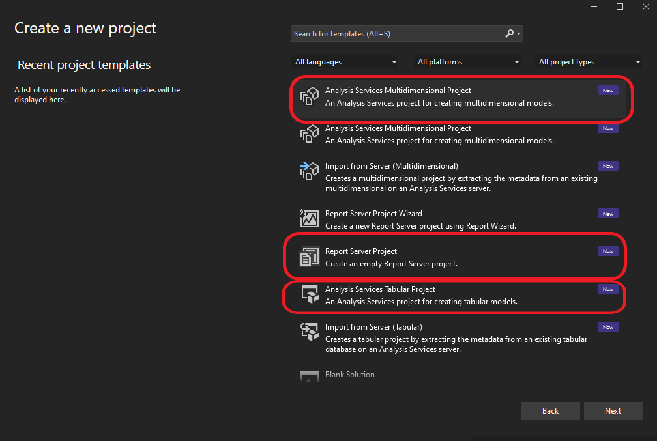Click New badge on Report Server Project Wizard
Screen dimensions: 657x441
click(x=607, y=214)
